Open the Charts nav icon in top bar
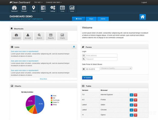The width and height of the screenshot is (158, 120). point(72,9)
